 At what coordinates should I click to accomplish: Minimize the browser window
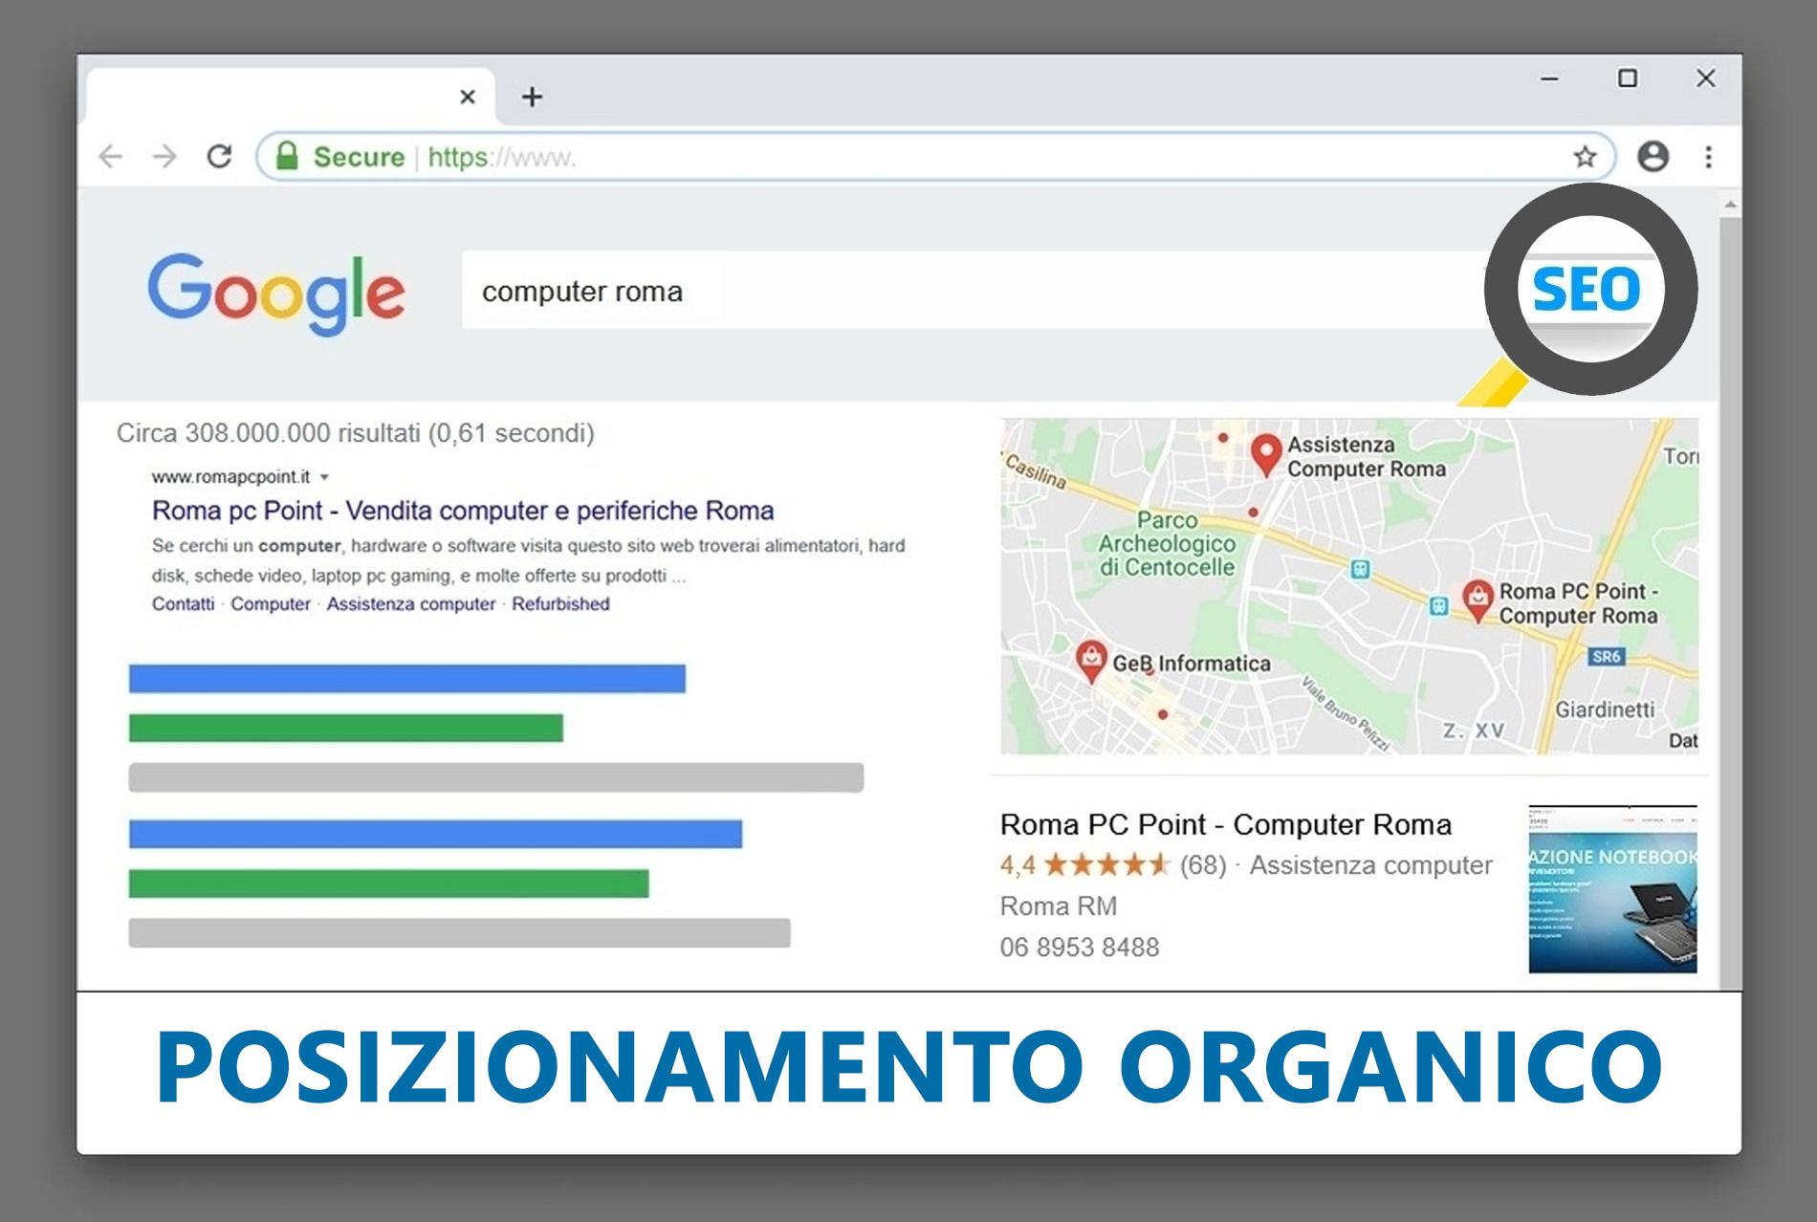point(1550,78)
